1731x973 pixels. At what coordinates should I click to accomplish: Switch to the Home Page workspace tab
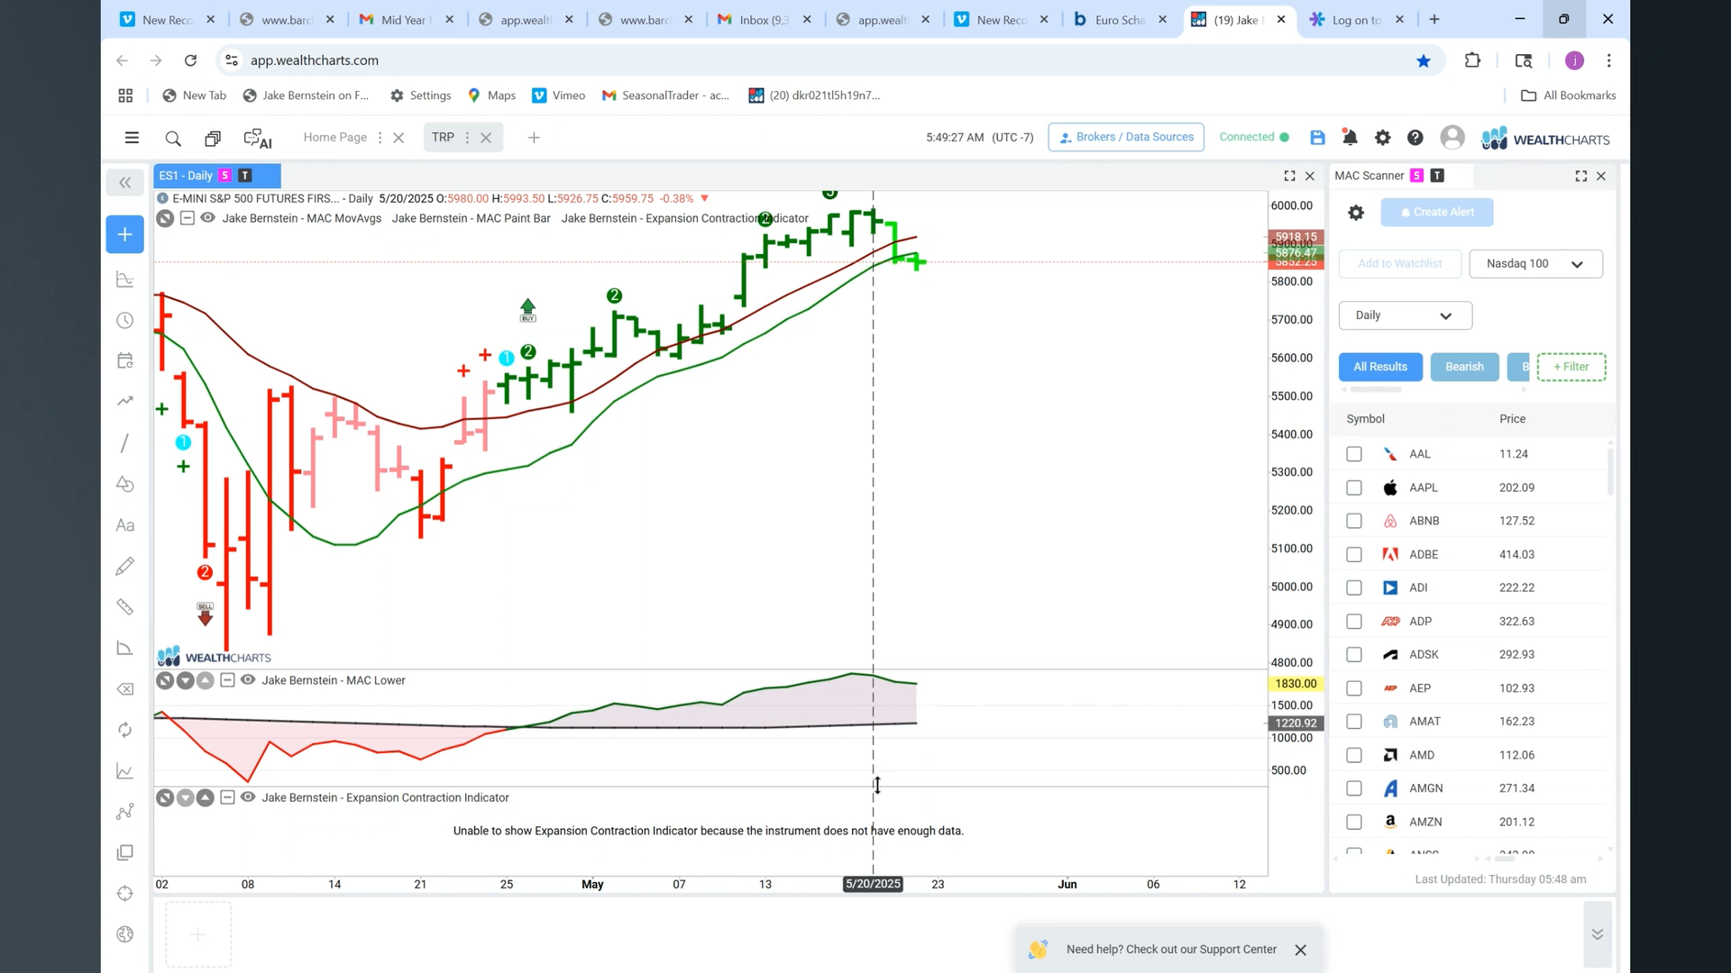pos(334,137)
